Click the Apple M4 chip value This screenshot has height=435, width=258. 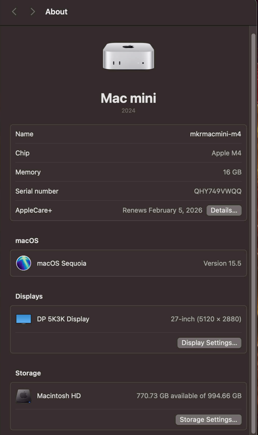226,153
